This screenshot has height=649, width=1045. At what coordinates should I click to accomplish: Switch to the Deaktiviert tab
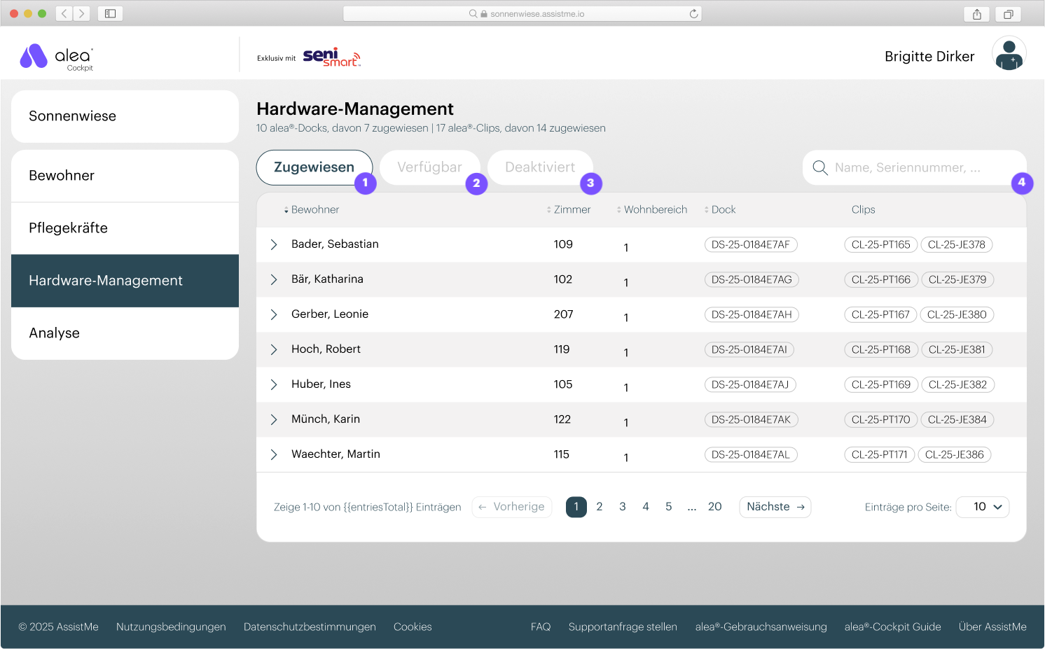(539, 168)
